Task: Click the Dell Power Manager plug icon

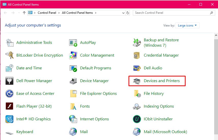Action: pos(9,81)
